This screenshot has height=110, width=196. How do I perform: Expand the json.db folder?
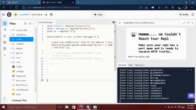11,53
